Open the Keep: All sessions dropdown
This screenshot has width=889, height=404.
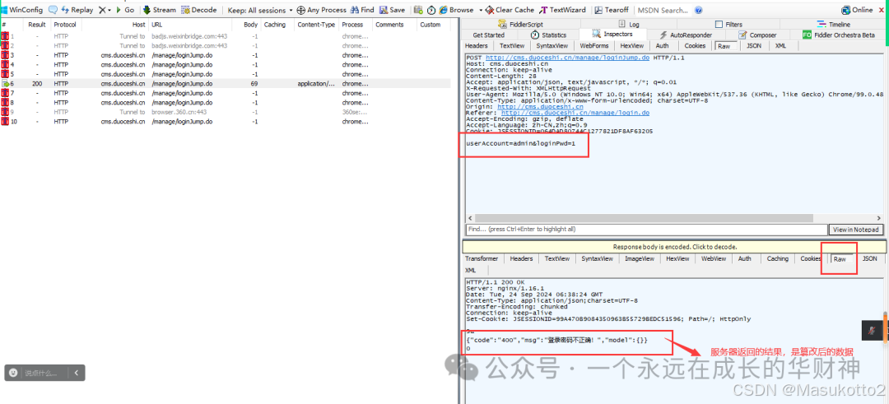(x=260, y=10)
